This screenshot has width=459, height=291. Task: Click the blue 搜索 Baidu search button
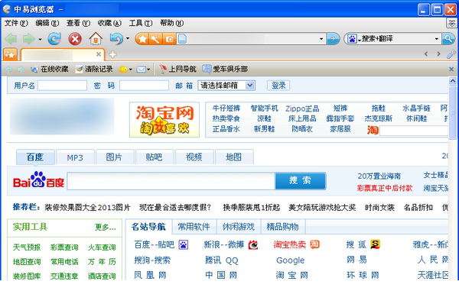tap(301, 180)
